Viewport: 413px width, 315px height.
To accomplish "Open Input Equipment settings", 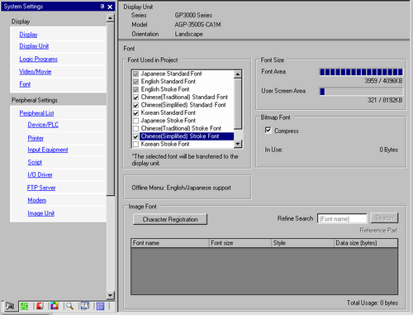I will [48, 150].
